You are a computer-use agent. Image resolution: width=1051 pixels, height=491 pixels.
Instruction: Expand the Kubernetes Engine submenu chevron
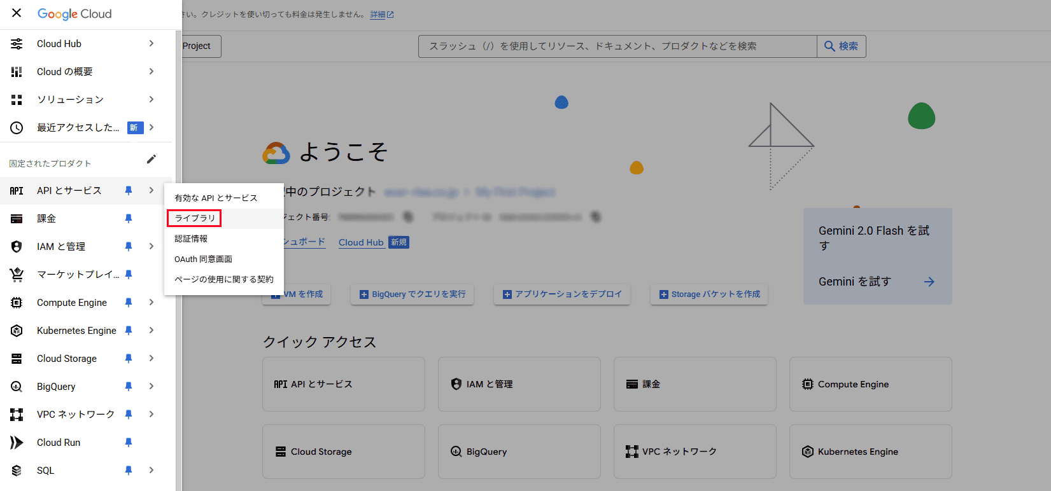[x=152, y=330]
